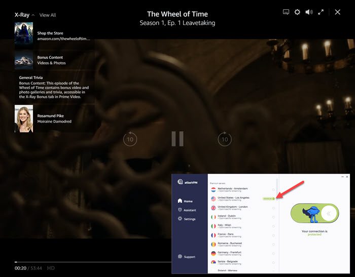
Task: Click the Romania flag icon
Action: pyautogui.click(x=214, y=244)
